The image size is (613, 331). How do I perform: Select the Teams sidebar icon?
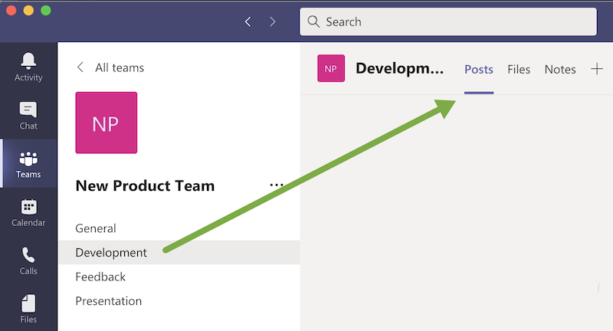point(28,164)
